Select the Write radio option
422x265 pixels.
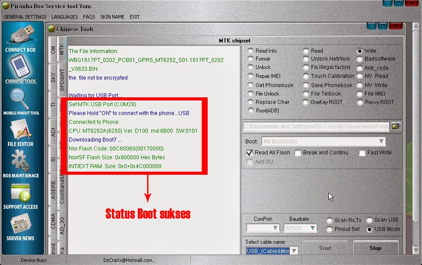[x=360, y=51]
